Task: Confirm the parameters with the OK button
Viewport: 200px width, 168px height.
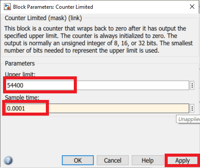Action: pos(78,160)
